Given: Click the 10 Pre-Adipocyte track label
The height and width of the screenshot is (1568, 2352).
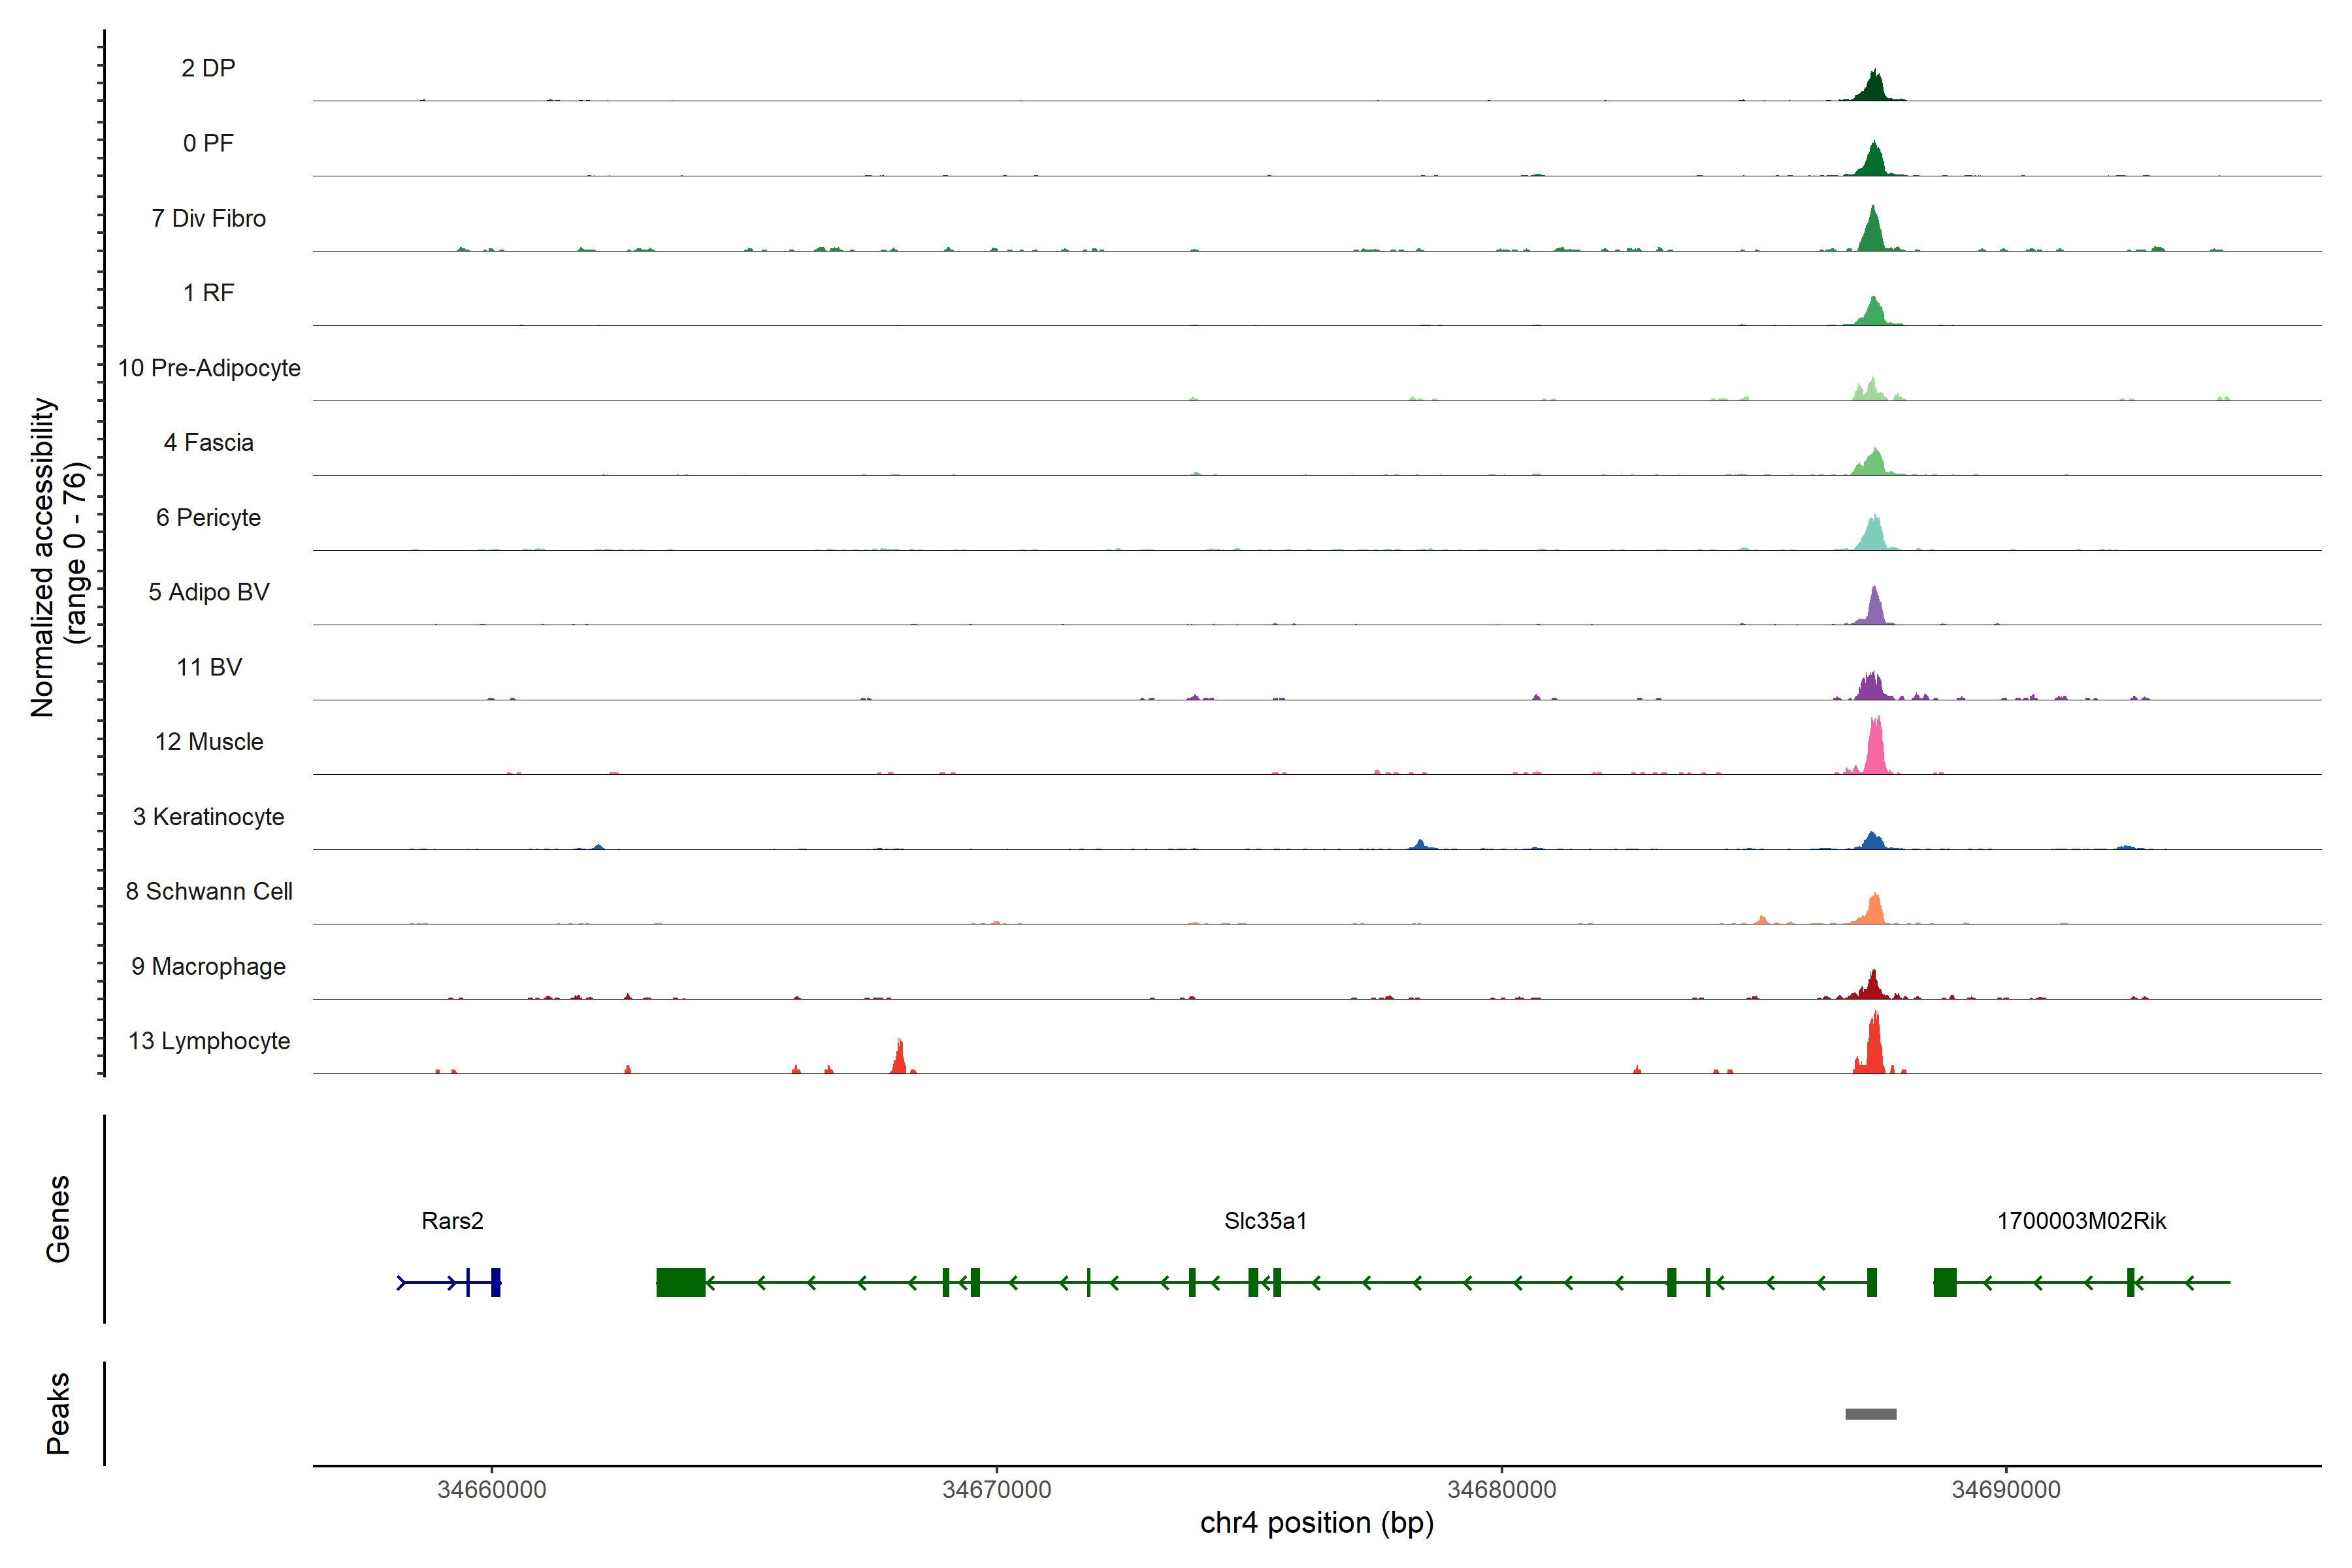Looking at the screenshot, I should coord(209,368).
